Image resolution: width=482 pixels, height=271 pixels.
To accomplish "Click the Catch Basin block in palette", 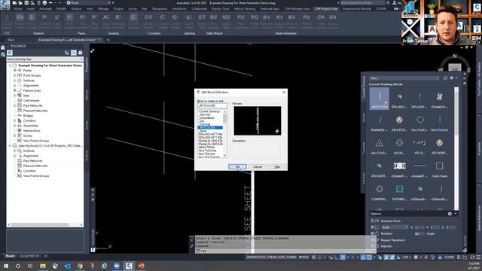I will click(439, 169).
